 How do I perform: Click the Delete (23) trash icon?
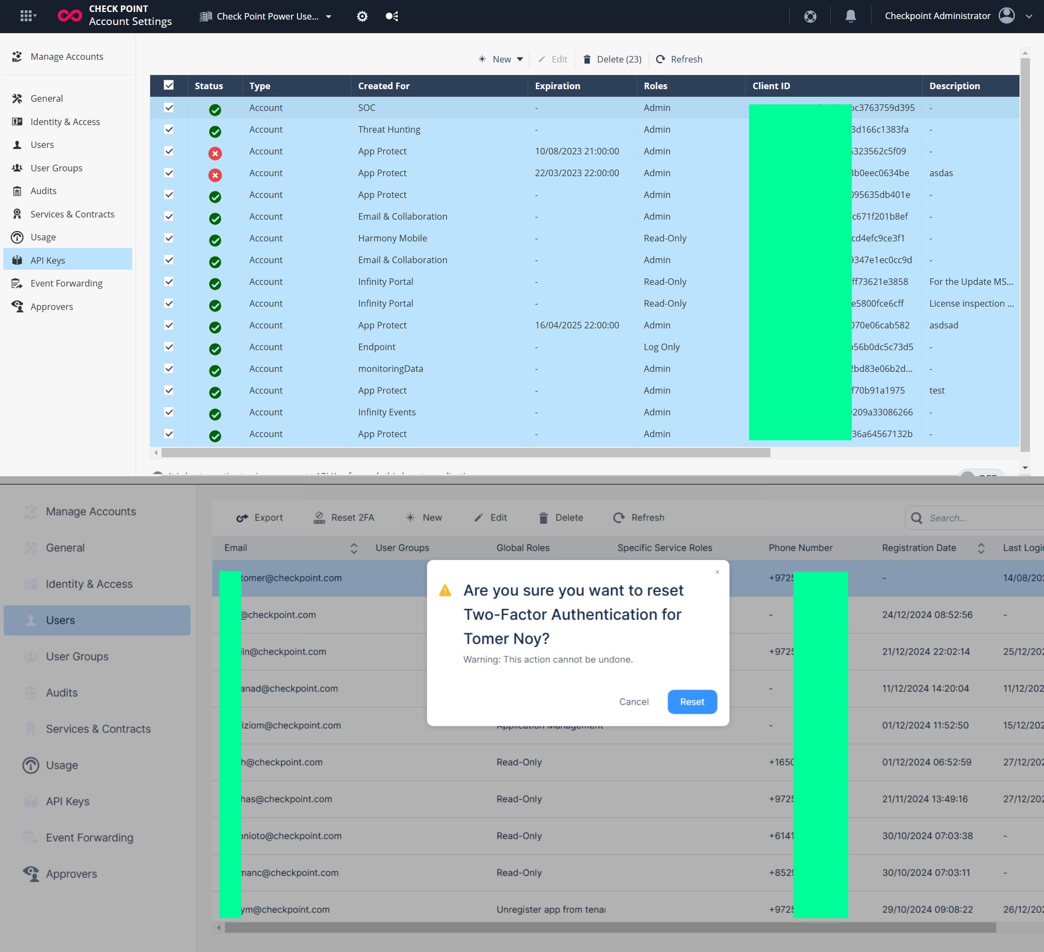coord(587,59)
